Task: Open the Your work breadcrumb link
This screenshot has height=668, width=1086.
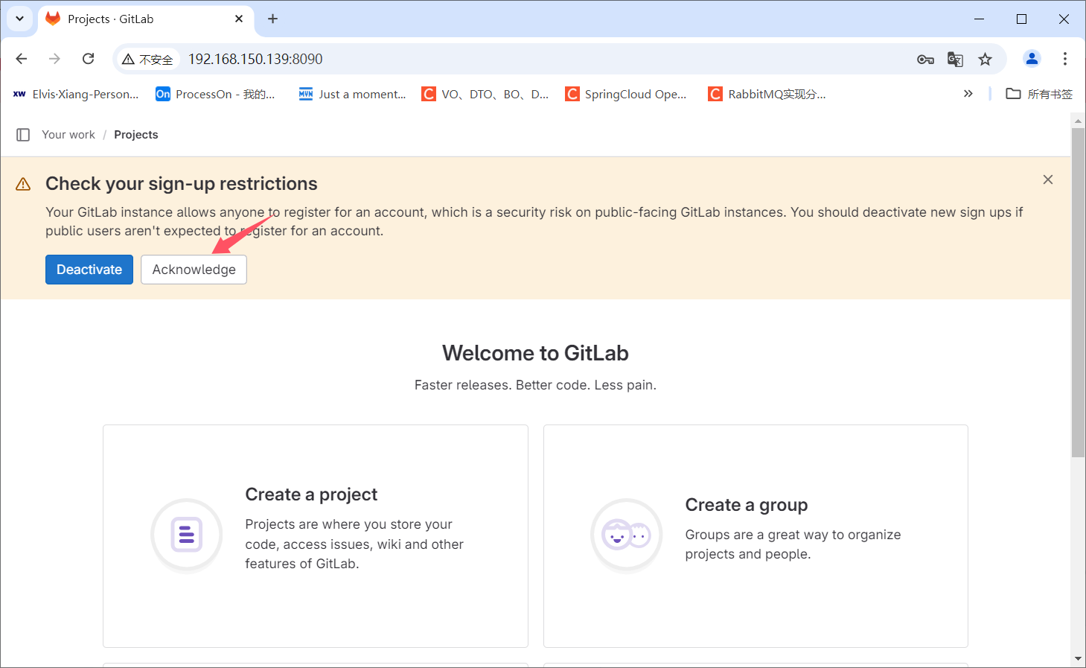Action: (x=68, y=135)
